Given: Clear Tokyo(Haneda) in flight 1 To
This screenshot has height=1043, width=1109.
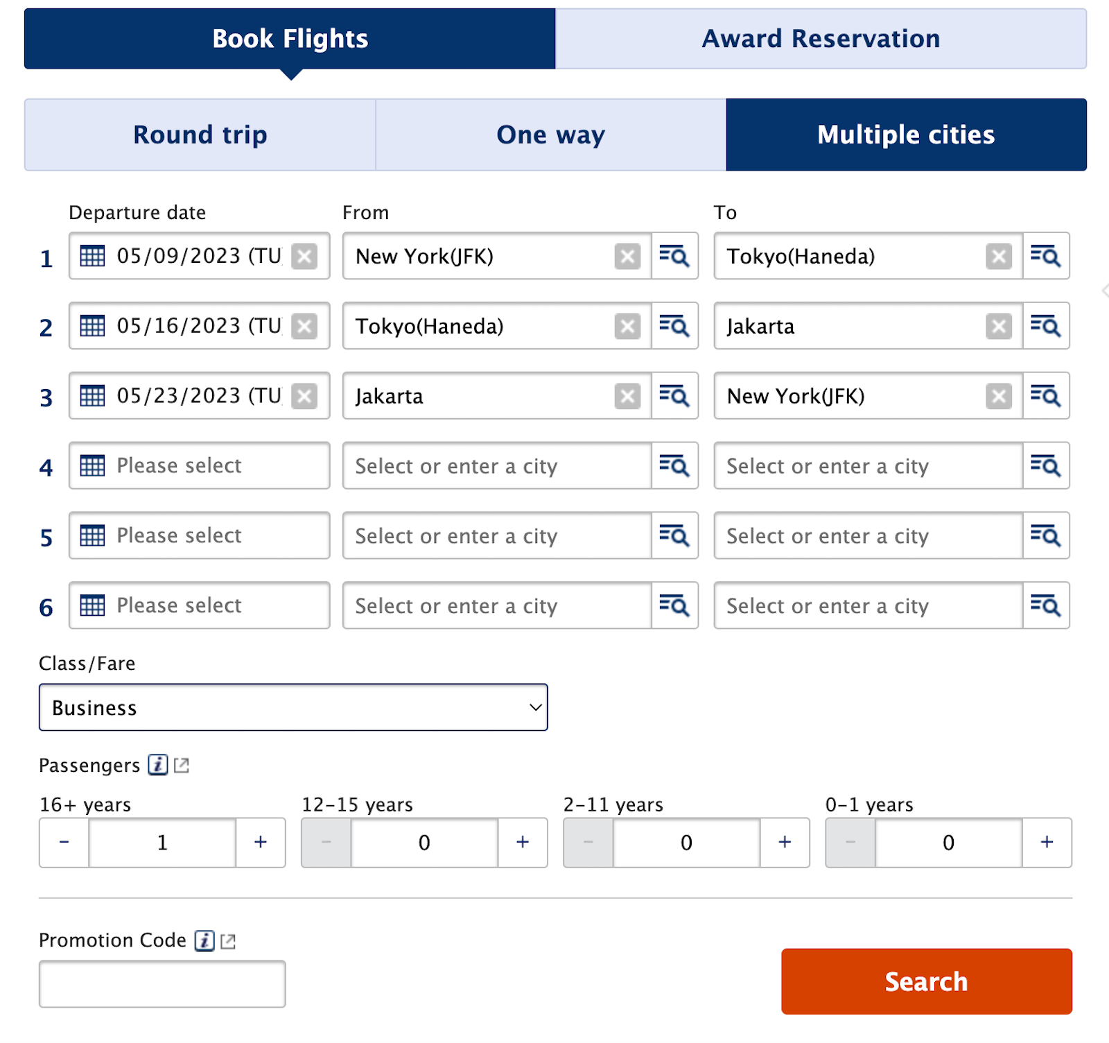Looking at the screenshot, I should (x=999, y=257).
